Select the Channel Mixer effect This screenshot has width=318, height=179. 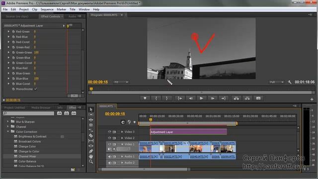click(x=27, y=157)
